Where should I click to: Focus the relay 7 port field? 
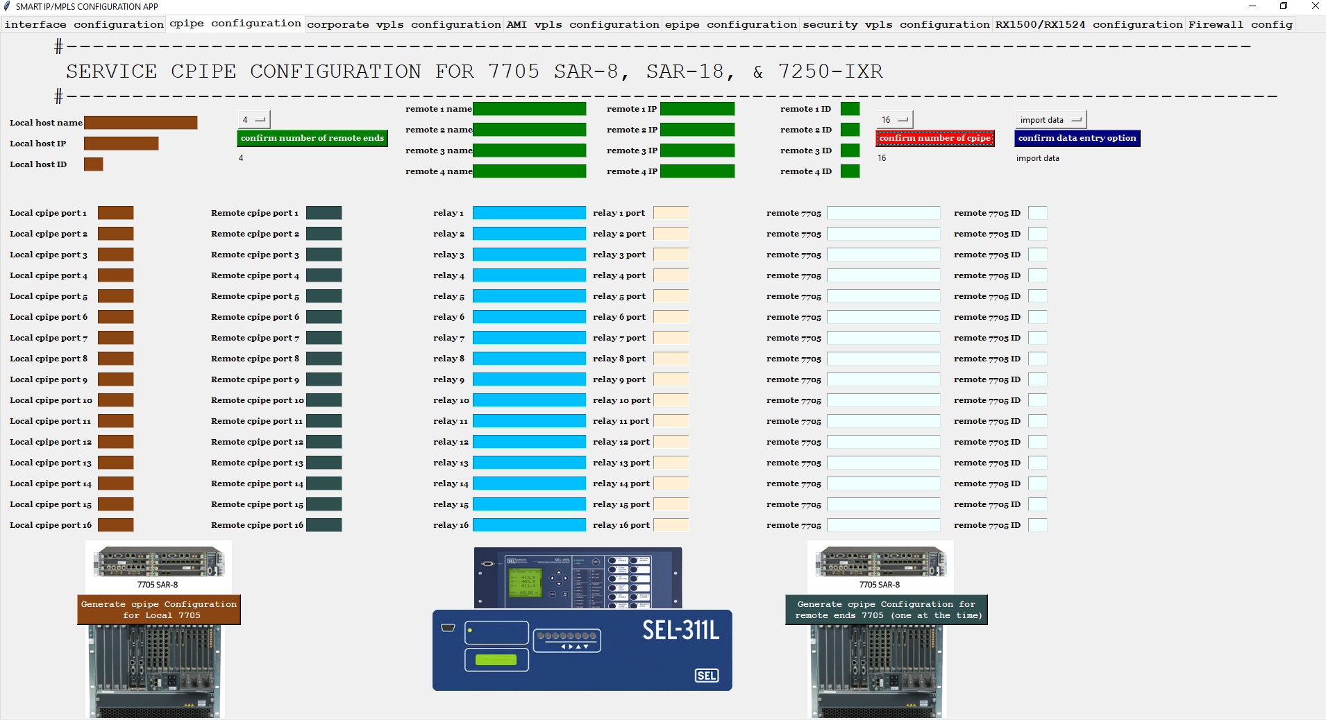(x=671, y=338)
